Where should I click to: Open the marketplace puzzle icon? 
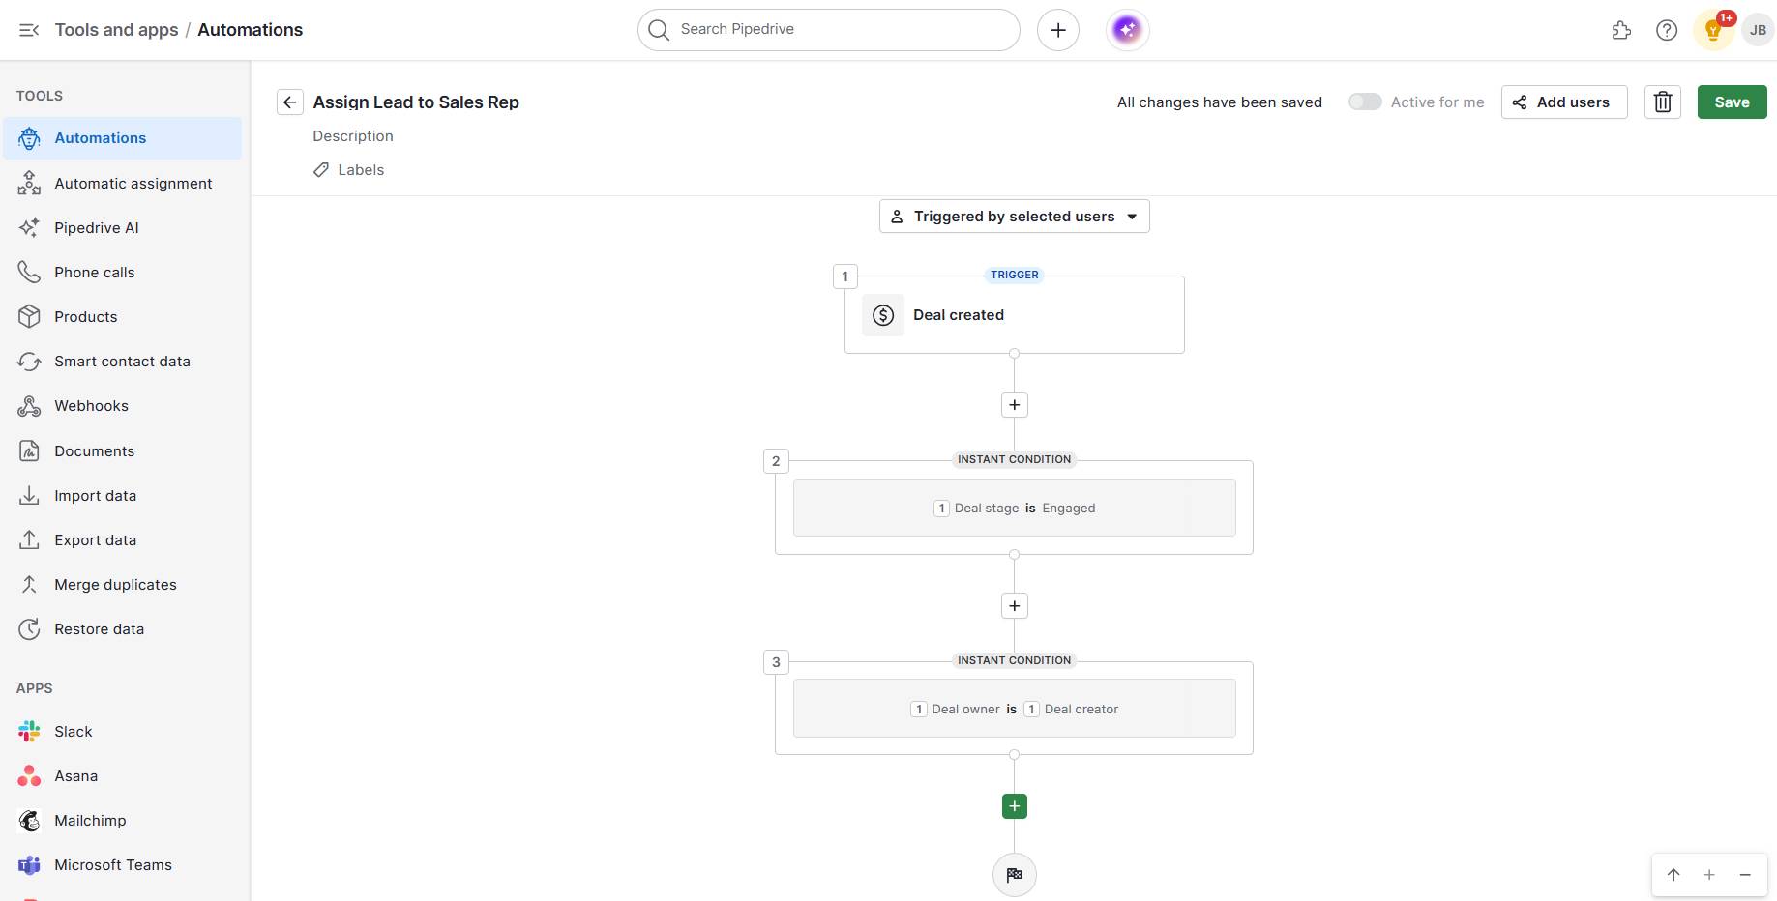(1621, 30)
